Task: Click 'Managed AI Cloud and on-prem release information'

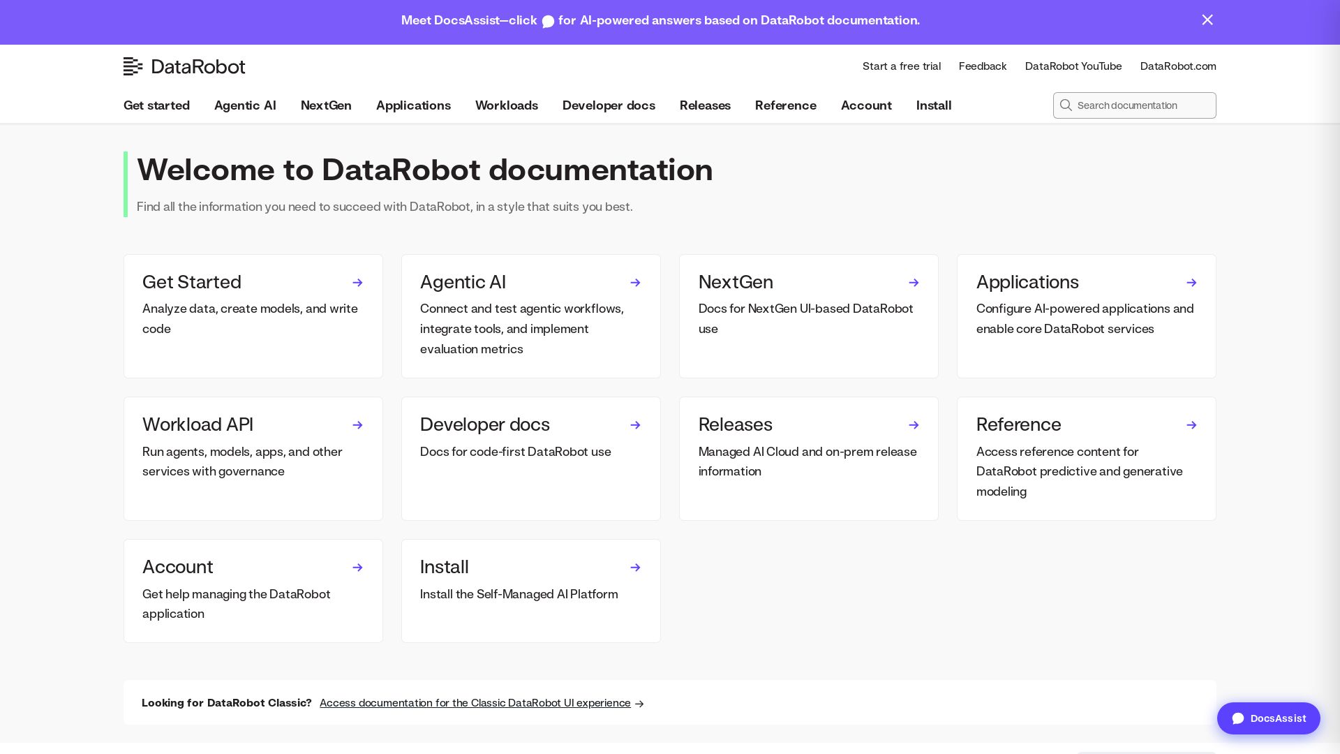Action: 807,461
